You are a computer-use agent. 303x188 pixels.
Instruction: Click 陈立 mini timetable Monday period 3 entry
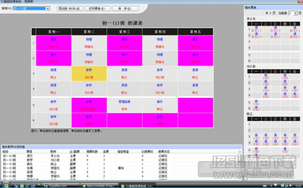pos(257,137)
